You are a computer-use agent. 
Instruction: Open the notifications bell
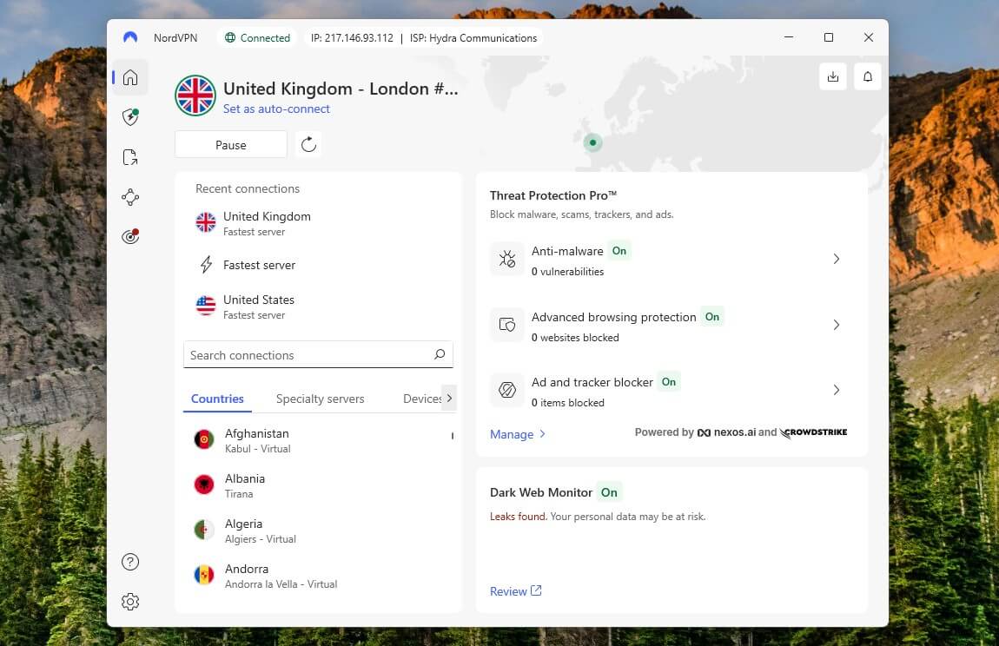867,76
